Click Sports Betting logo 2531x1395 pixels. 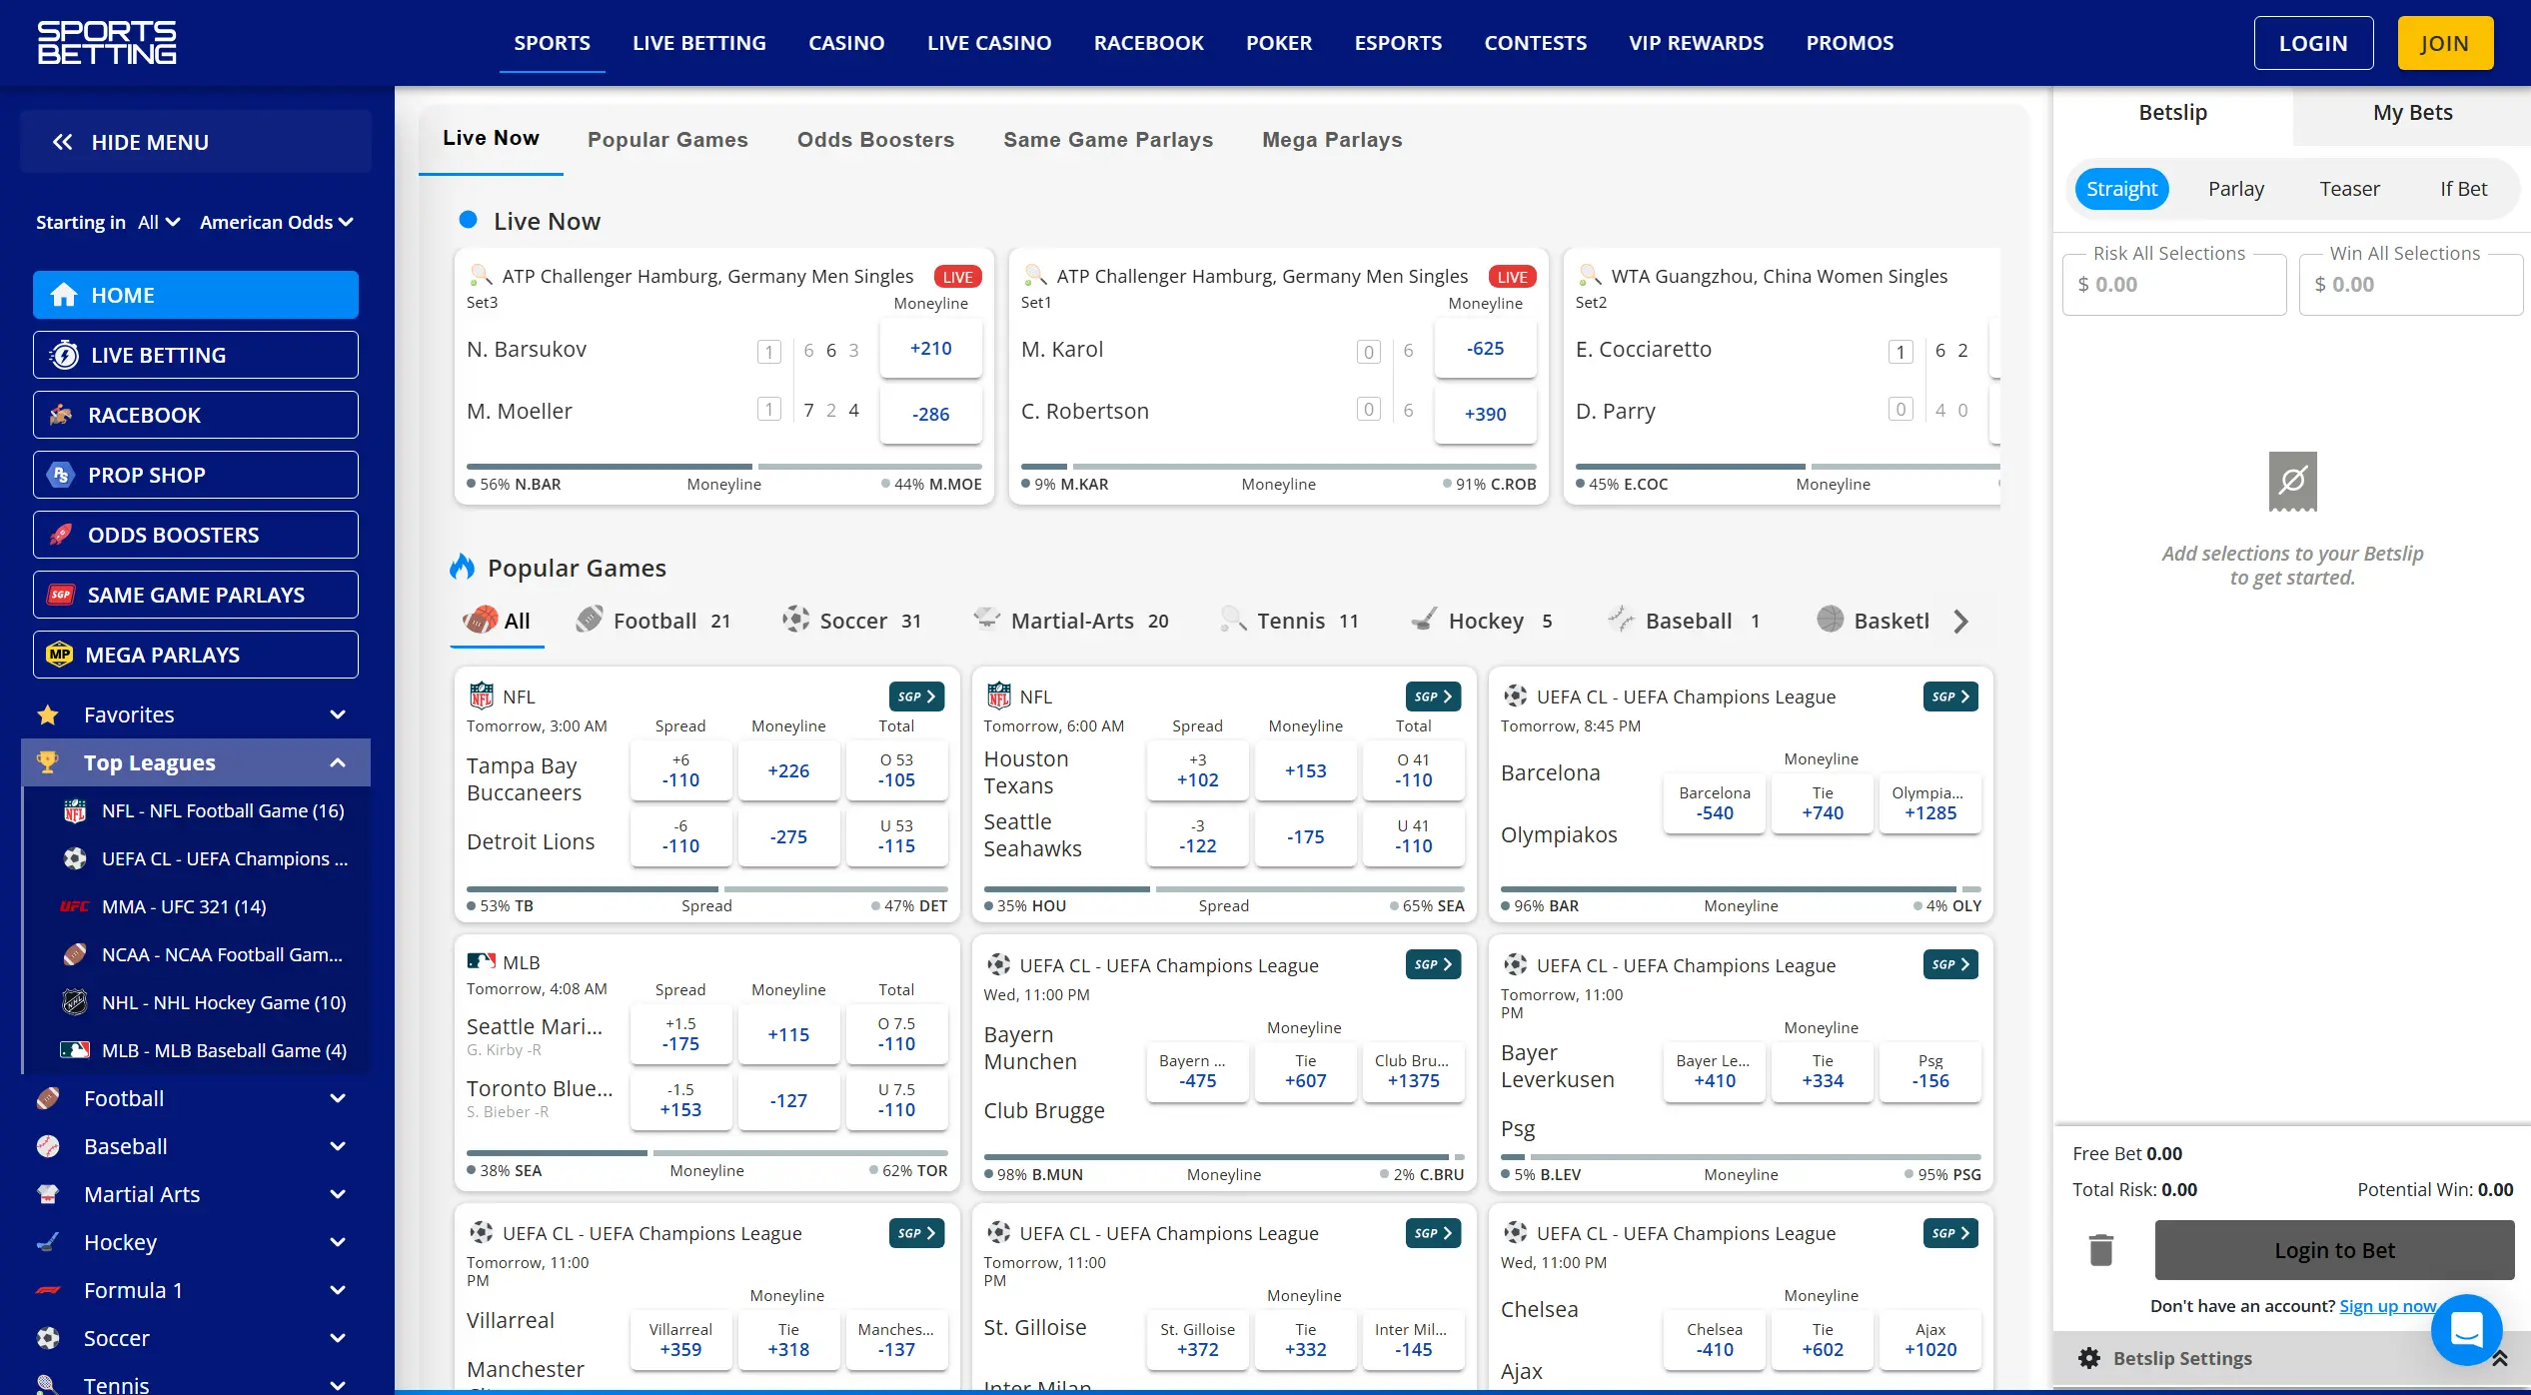(x=107, y=43)
